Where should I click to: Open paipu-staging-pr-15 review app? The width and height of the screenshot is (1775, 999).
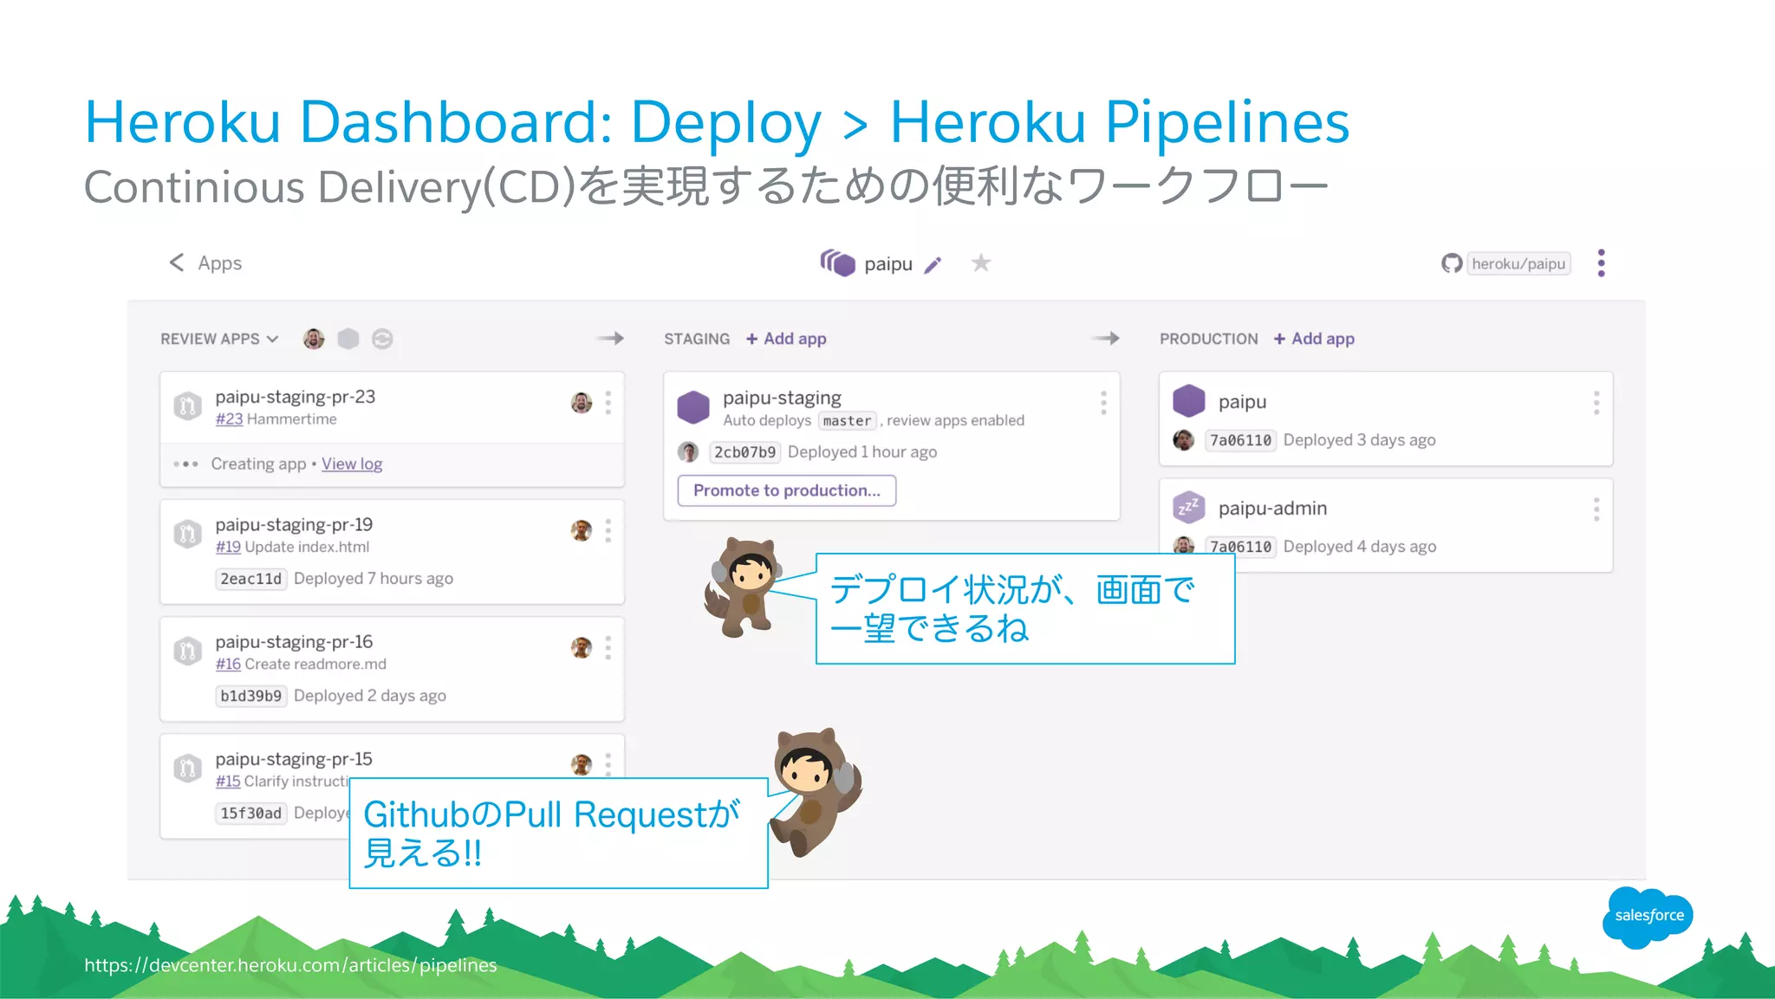coord(294,759)
